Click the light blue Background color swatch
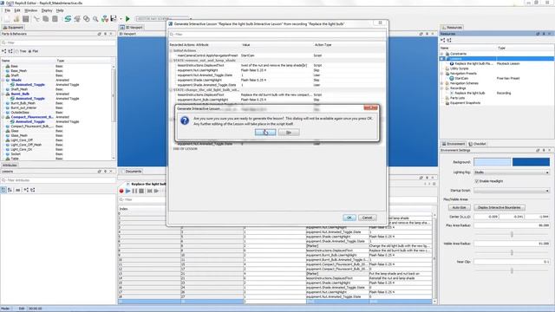Viewport: 555px width, 312px height. pyautogui.click(x=492, y=162)
